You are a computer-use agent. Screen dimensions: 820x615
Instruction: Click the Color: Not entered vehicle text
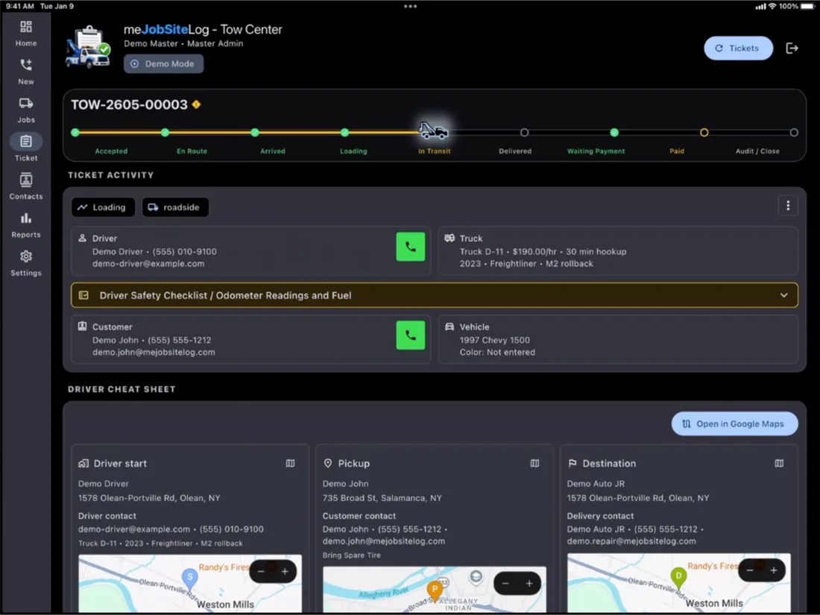tap(497, 353)
